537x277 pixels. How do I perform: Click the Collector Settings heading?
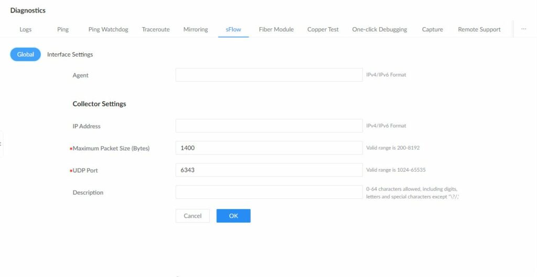pos(99,104)
